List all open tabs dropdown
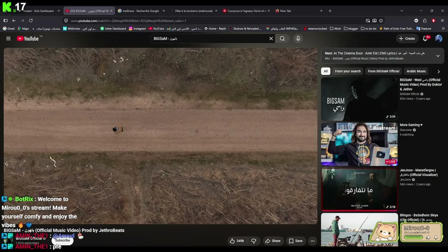Viewport: 448px width, 252px height. point(402,11)
